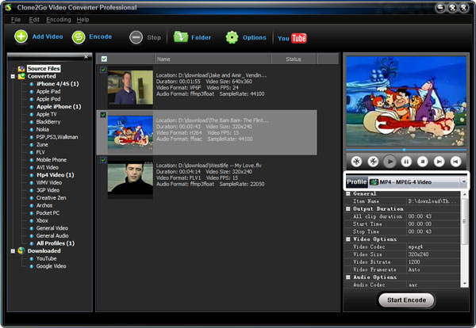Open Options with the gear icon
This screenshot has height=328, width=476.
232,37
